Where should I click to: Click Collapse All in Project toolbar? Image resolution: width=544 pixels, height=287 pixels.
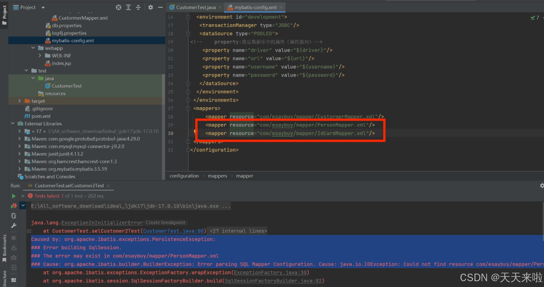138,7
